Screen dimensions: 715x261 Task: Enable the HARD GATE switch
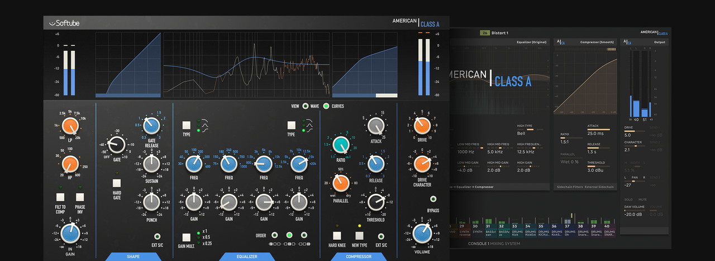click(x=116, y=183)
